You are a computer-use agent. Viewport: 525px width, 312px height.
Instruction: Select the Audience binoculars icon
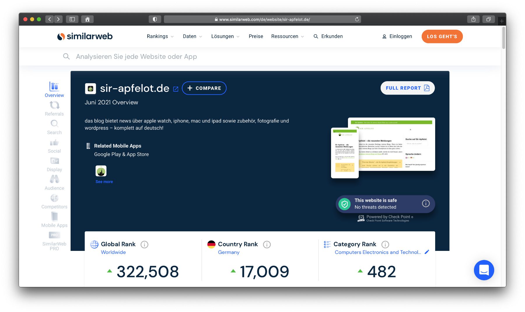tap(54, 179)
